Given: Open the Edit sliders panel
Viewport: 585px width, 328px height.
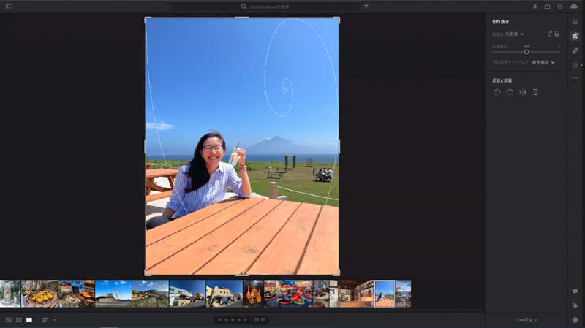Looking at the screenshot, I should [575, 22].
